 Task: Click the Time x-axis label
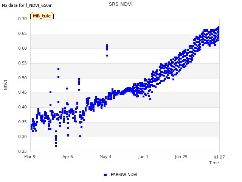coord(214,163)
